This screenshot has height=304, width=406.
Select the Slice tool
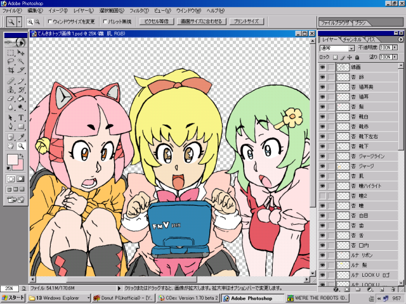[x=21, y=70]
